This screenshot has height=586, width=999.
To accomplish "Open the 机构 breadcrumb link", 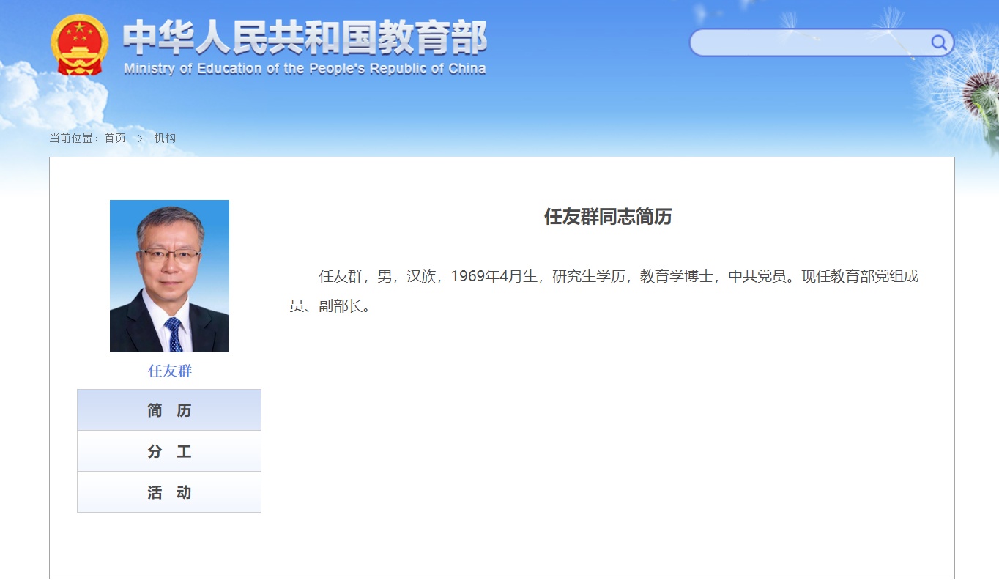I will click(165, 138).
